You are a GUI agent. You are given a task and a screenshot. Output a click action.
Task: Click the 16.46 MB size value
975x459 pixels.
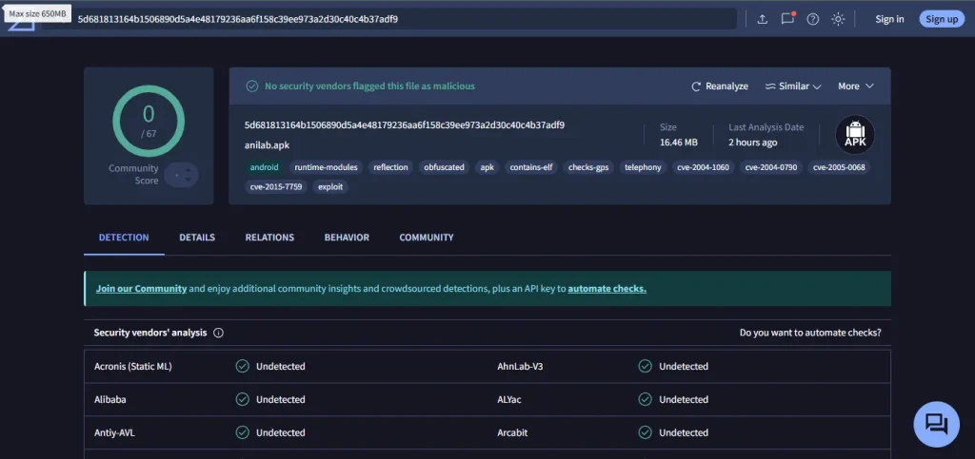tap(678, 143)
